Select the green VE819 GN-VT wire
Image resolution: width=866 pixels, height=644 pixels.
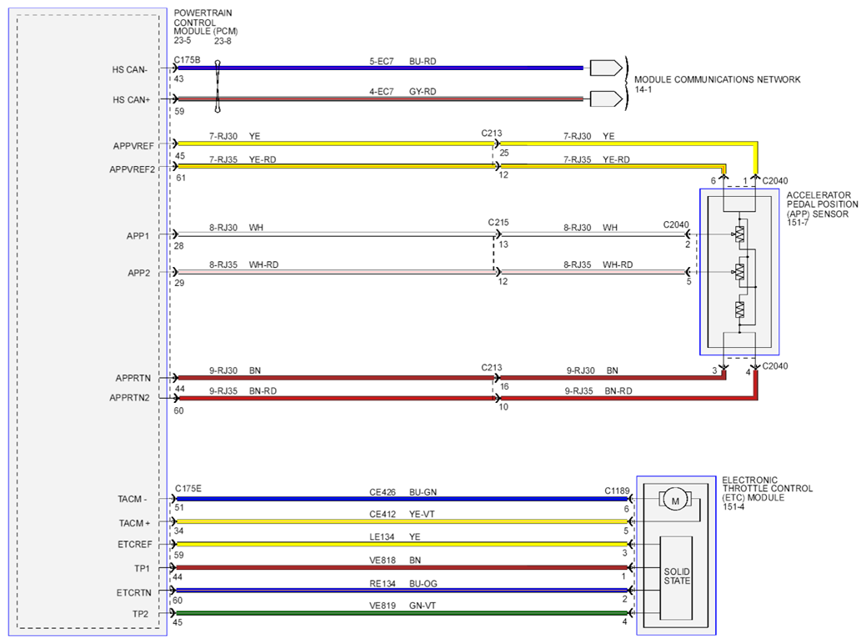[402, 613]
